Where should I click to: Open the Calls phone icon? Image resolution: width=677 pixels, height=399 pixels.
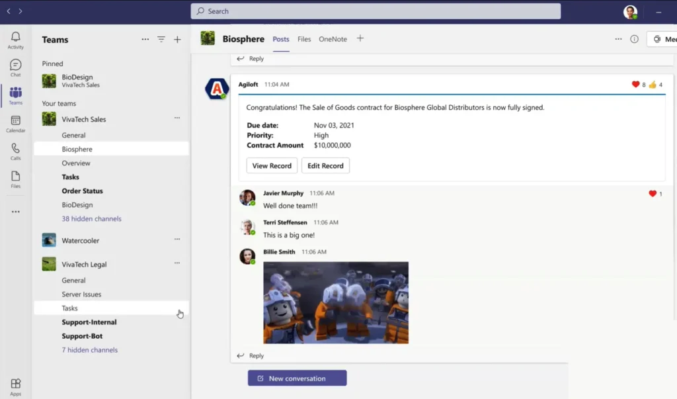16,152
